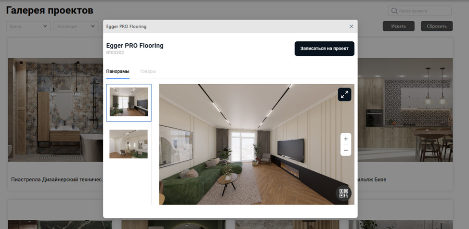This screenshot has height=229, width=469.
Task: Click the Искать button
Action: click(398, 26)
